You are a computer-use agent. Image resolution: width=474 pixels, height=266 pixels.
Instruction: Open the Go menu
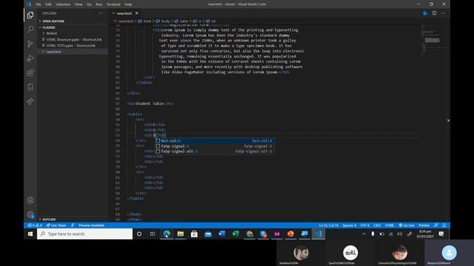pyautogui.click(x=89, y=4)
